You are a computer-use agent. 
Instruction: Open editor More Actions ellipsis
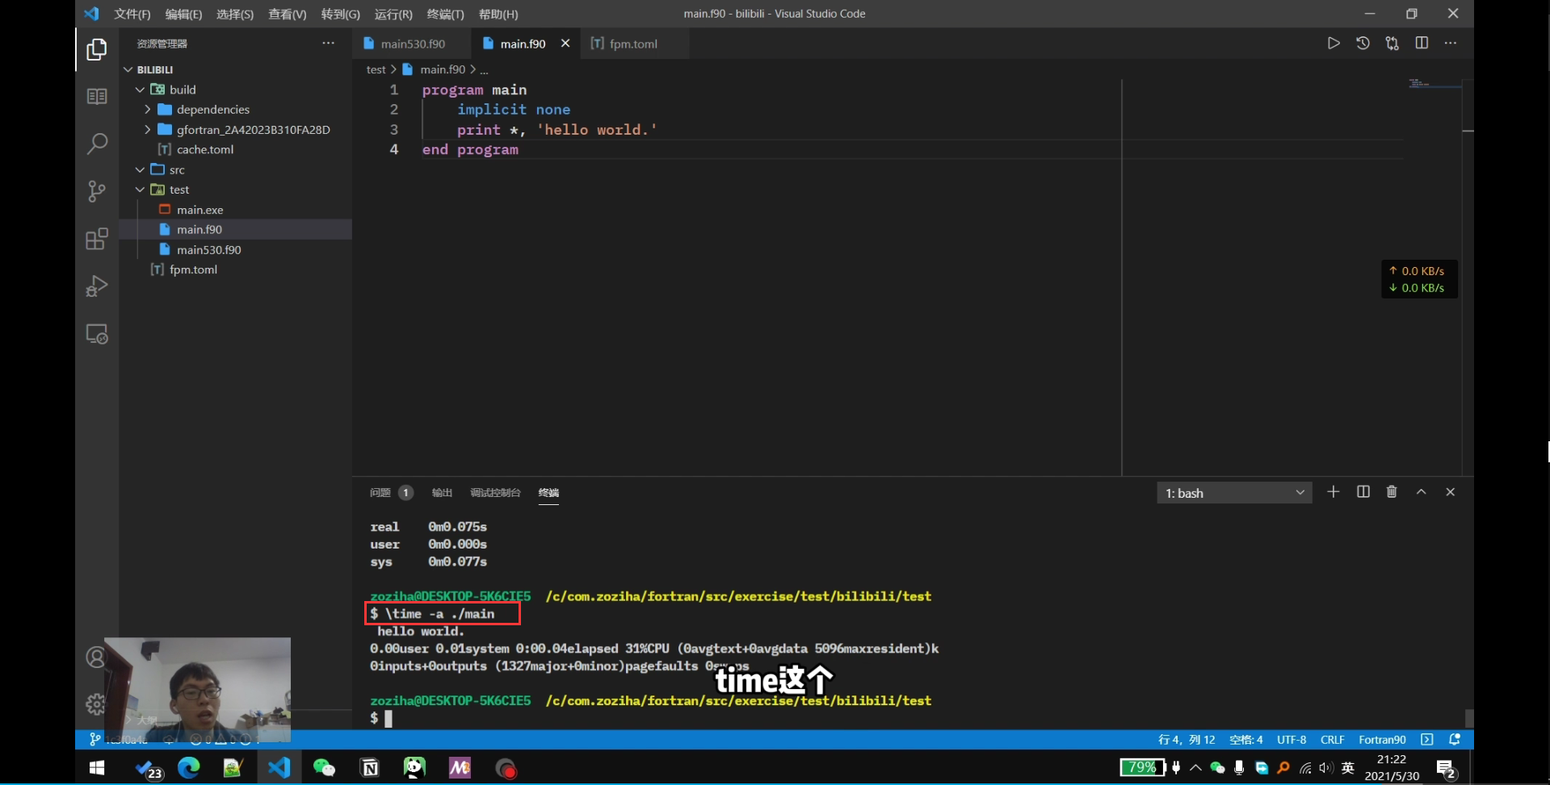pos(1451,44)
